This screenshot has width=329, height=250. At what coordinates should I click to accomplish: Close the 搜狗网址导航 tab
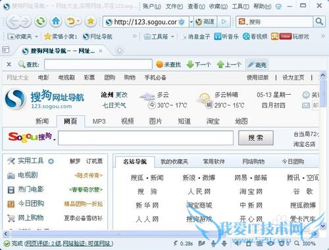[x=101, y=51]
